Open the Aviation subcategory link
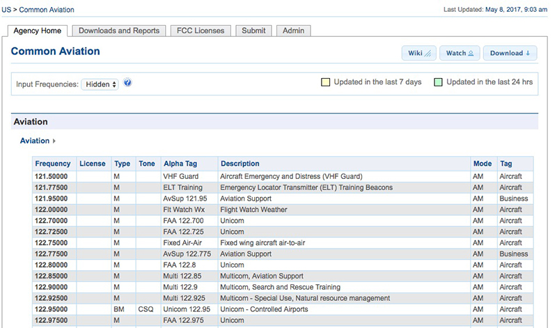Screen dimensions: 557x328 (35, 141)
